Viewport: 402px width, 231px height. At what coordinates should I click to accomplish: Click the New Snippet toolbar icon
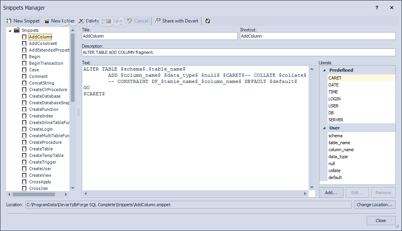pos(9,21)
